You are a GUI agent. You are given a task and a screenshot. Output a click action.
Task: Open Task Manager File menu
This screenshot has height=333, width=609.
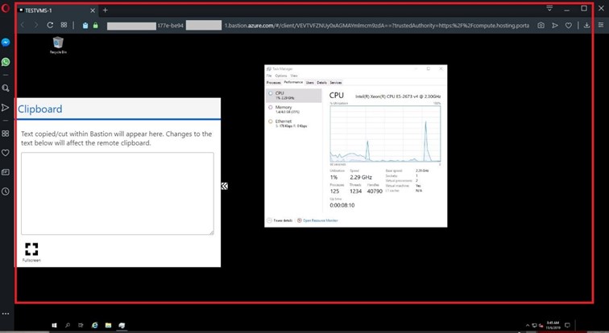pyautogui.click(x=269, y=76)
